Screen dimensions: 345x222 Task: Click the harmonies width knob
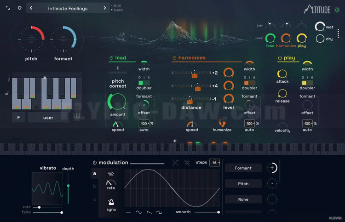tap(249, 63)
